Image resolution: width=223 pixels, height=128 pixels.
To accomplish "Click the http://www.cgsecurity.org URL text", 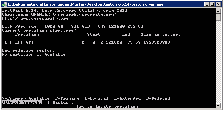I will [35, 18].
